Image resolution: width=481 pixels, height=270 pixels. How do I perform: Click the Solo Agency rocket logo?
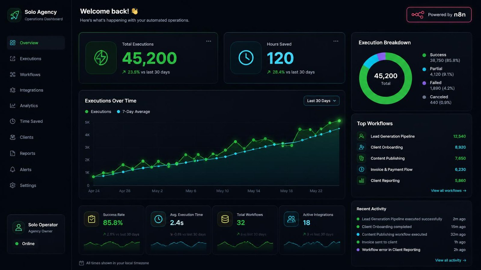tap(14, 15)
